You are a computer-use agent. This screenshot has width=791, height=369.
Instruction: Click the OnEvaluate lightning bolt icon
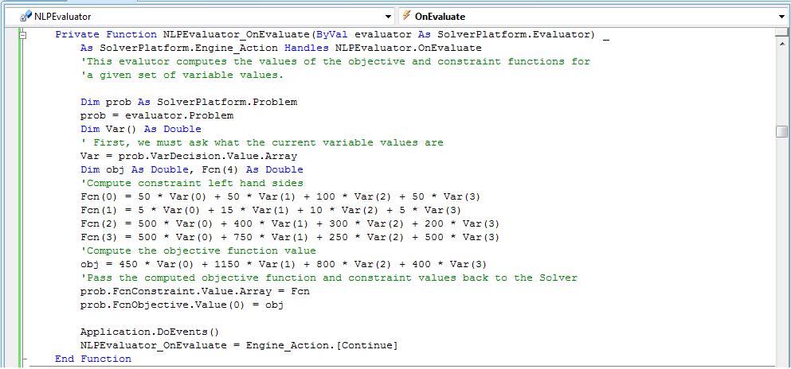click(406, 16)
